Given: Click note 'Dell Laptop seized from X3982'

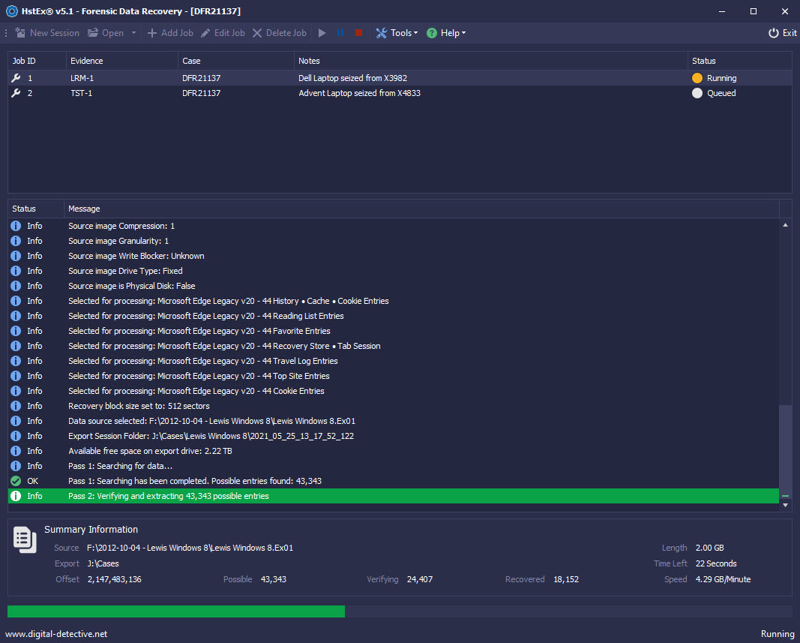Looking at the screenshot, I should 352,78.
